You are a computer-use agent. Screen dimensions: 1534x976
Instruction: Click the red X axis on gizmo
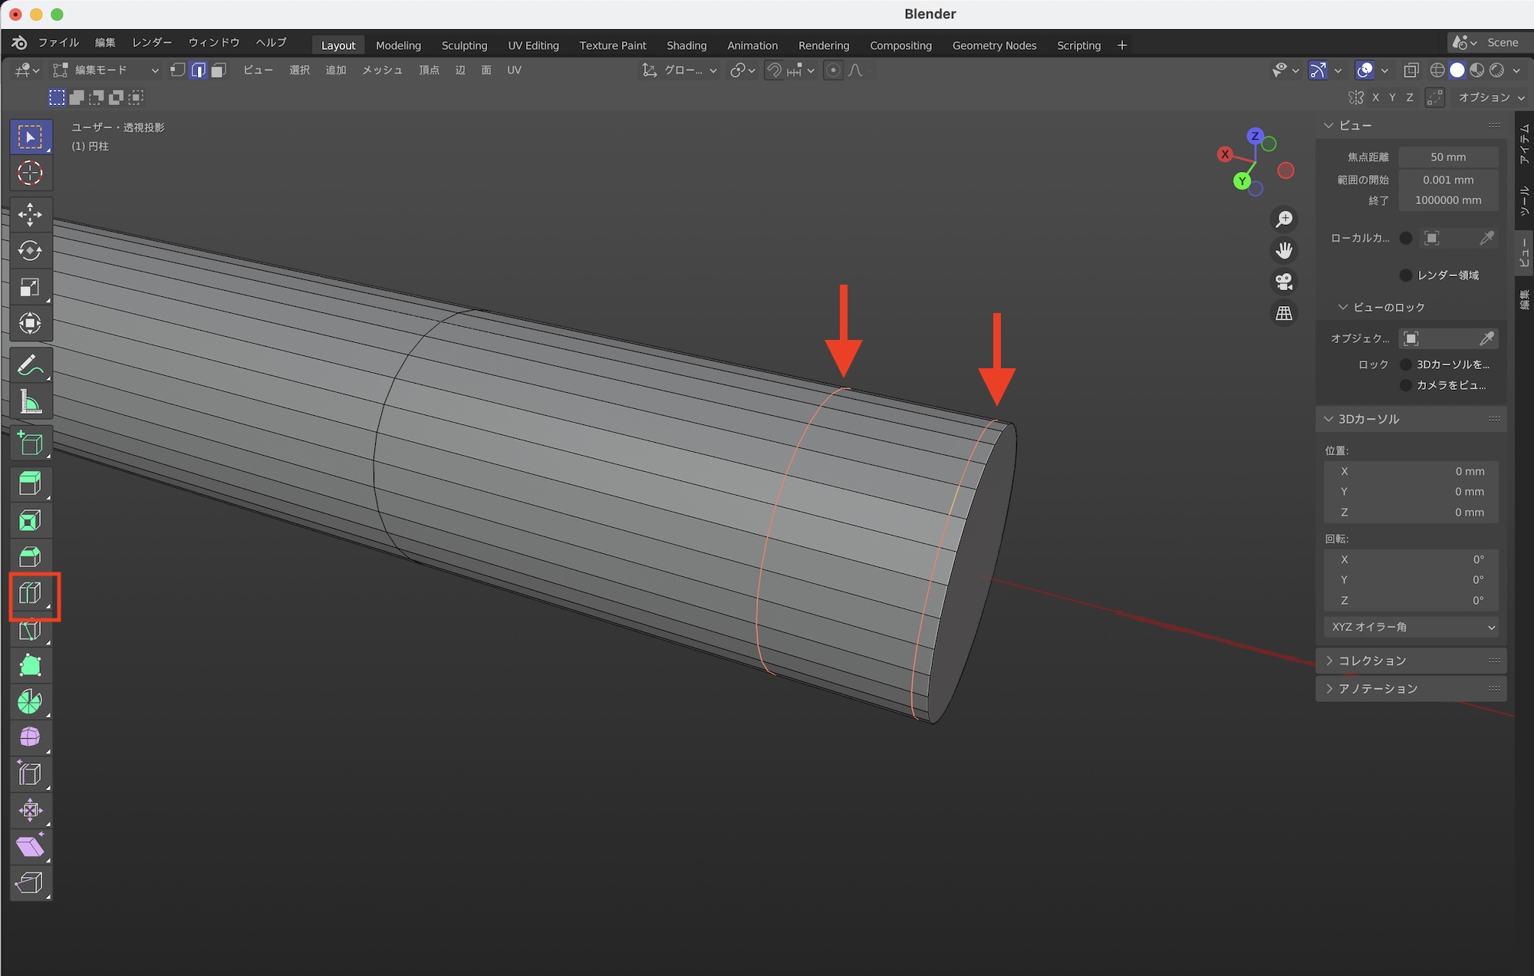(1225, 154)
